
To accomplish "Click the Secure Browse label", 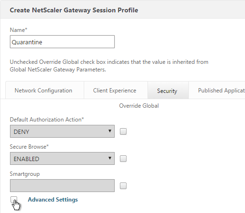I will coord(29,147).
